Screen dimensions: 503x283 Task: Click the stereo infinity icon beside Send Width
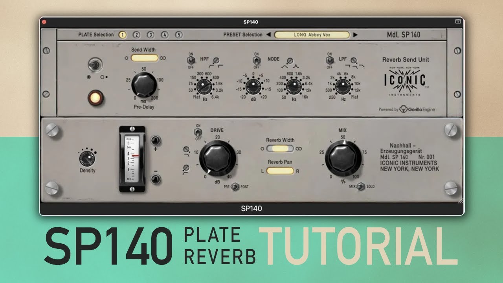click(163, 58)
